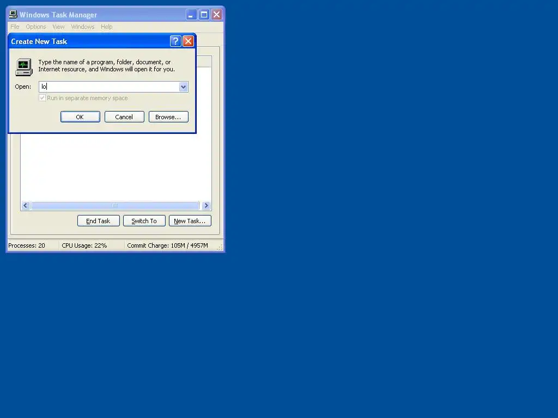Click the CPU Usage: 22% status text
Viewport: 558px width, 418px height.
(84, 245)
